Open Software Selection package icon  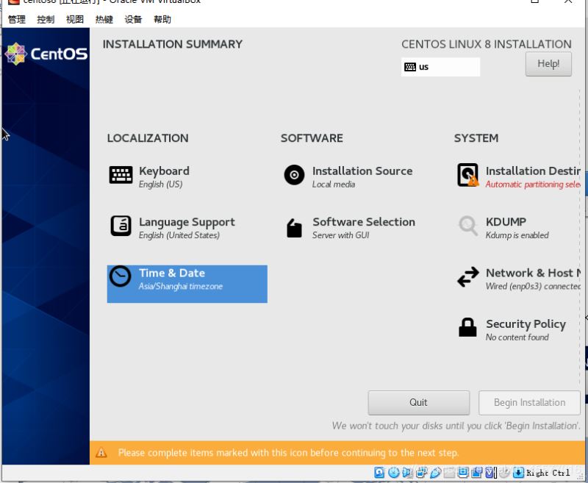pyautogui.click(x=294, y=228)
